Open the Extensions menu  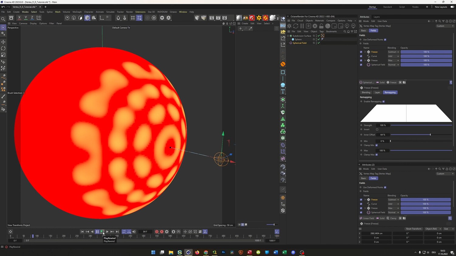(x=140, y=12)
